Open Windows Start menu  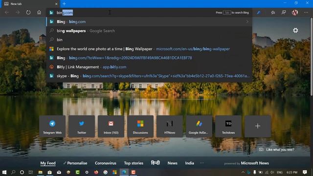click(x=4, y=172)
